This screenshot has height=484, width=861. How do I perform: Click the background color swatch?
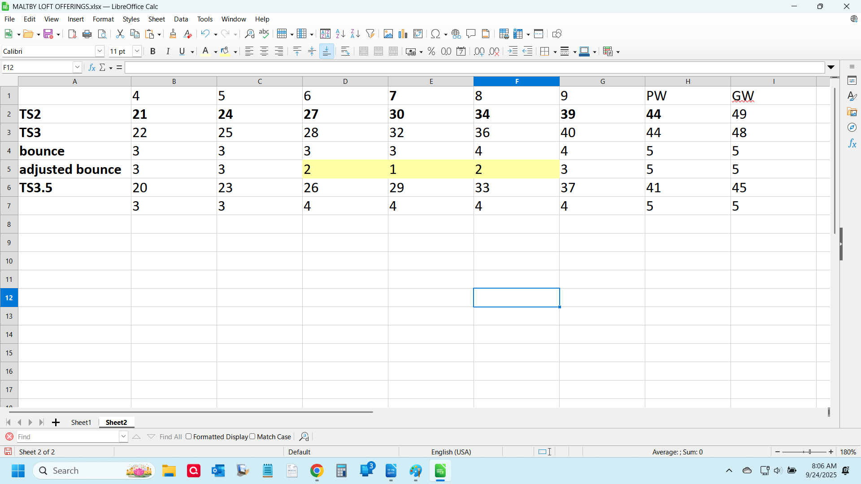click(225, 52)
